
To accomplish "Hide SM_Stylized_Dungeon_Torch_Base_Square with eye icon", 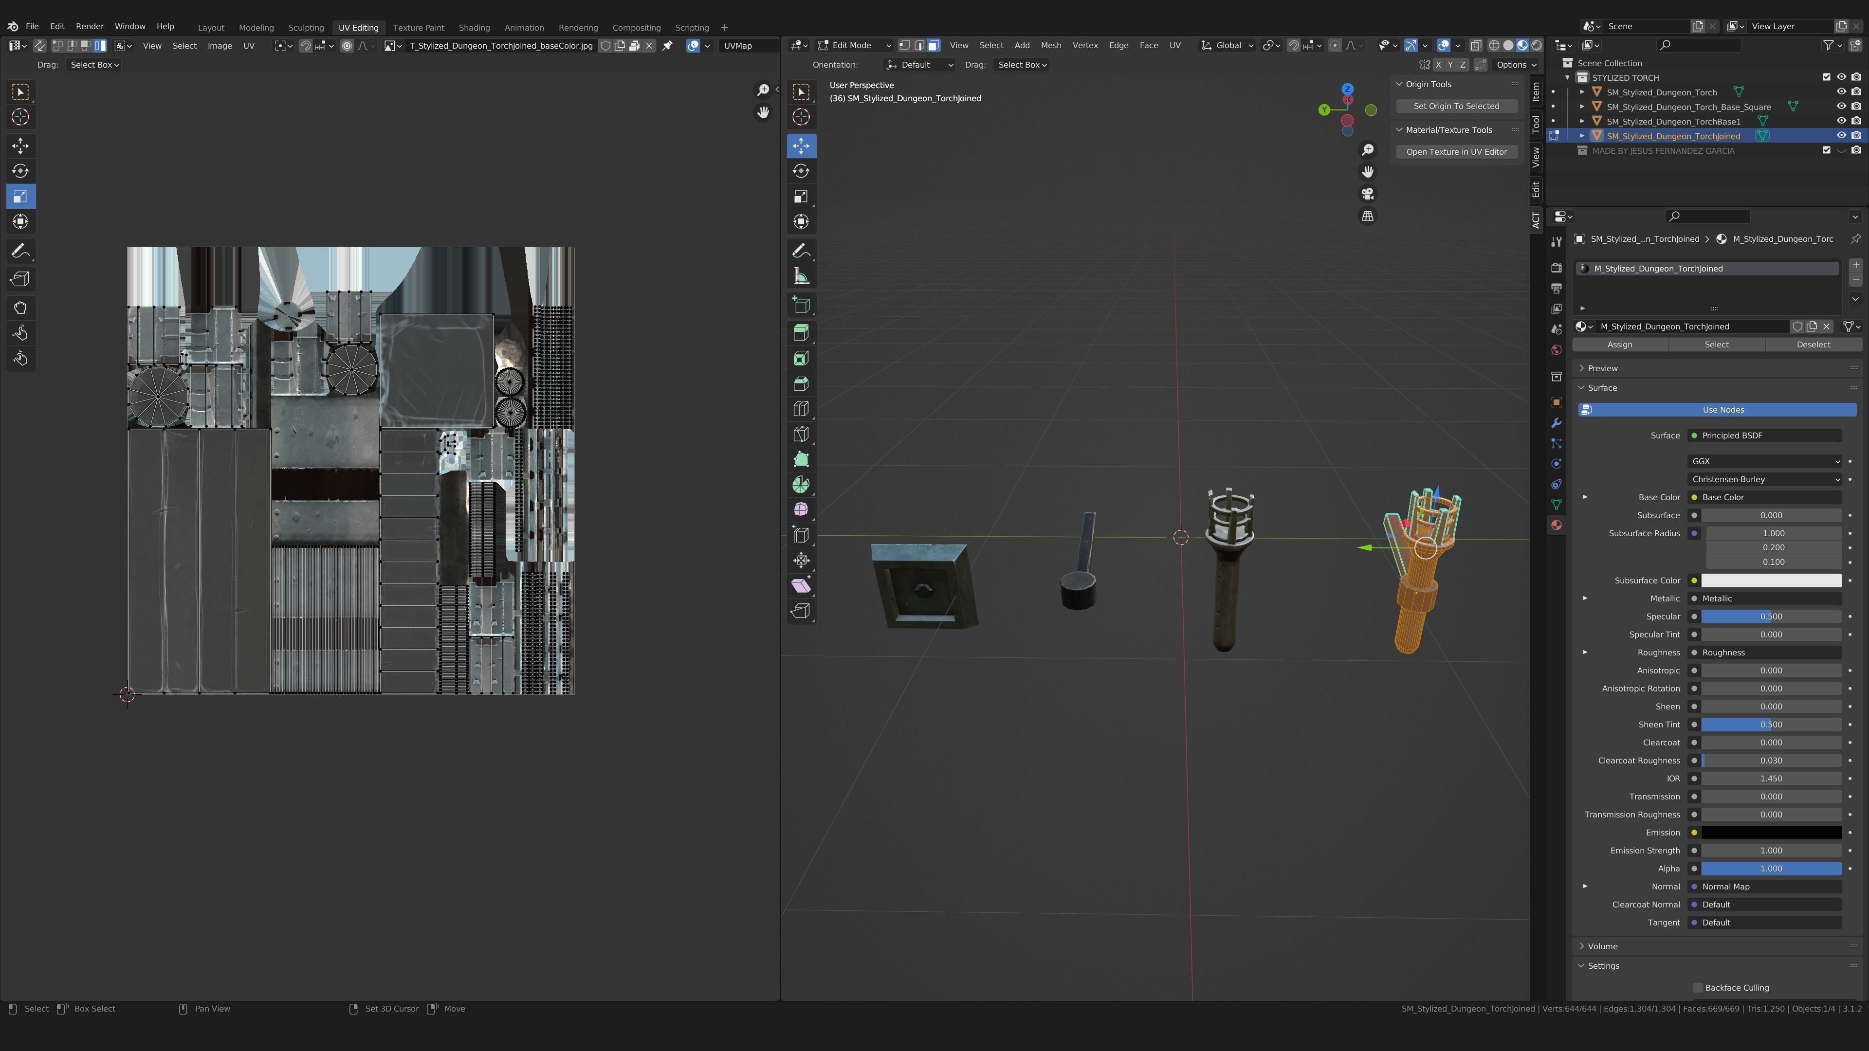I will pos(1841,107).
